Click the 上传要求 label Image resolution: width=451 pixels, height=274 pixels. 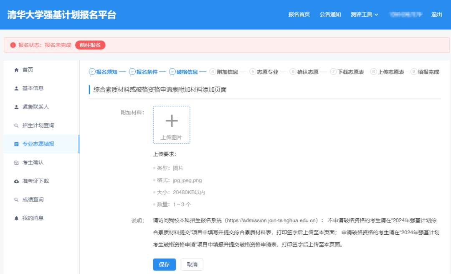point(165,154)
